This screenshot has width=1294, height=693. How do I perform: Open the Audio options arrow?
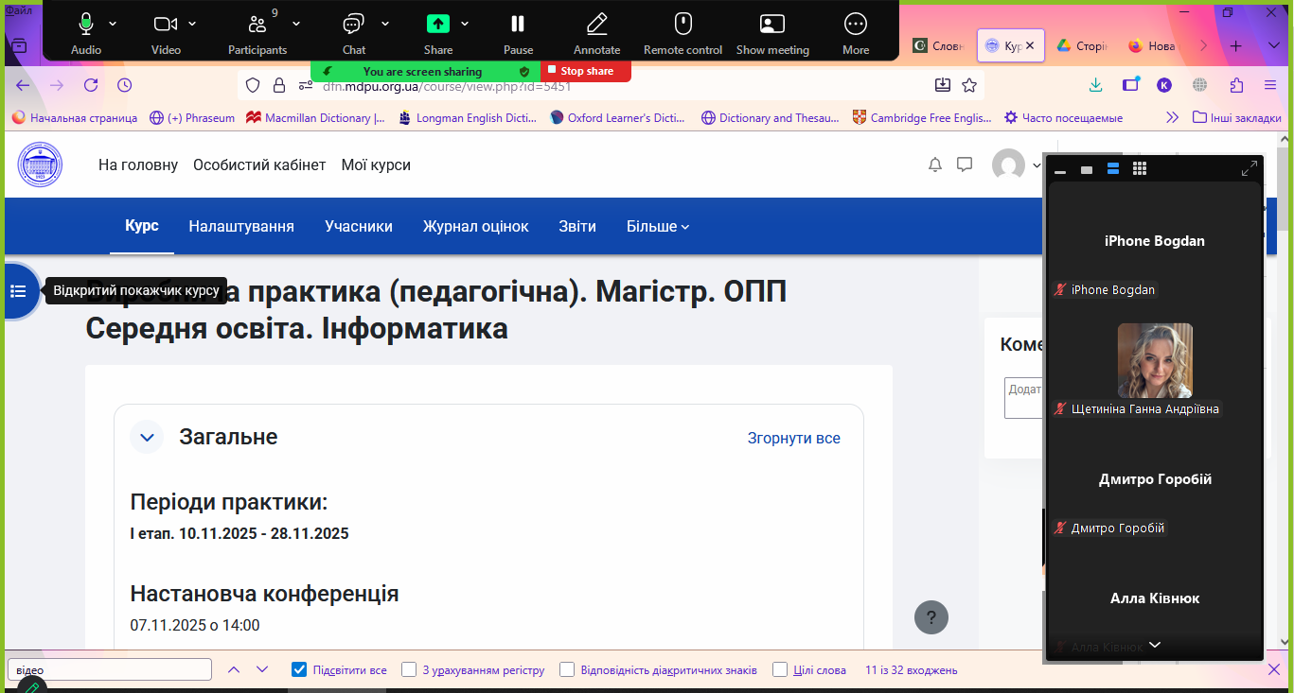[114, 24]
